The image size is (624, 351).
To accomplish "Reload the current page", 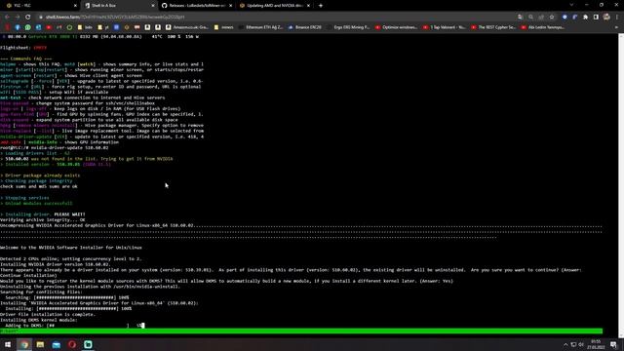I will [28, 18].
